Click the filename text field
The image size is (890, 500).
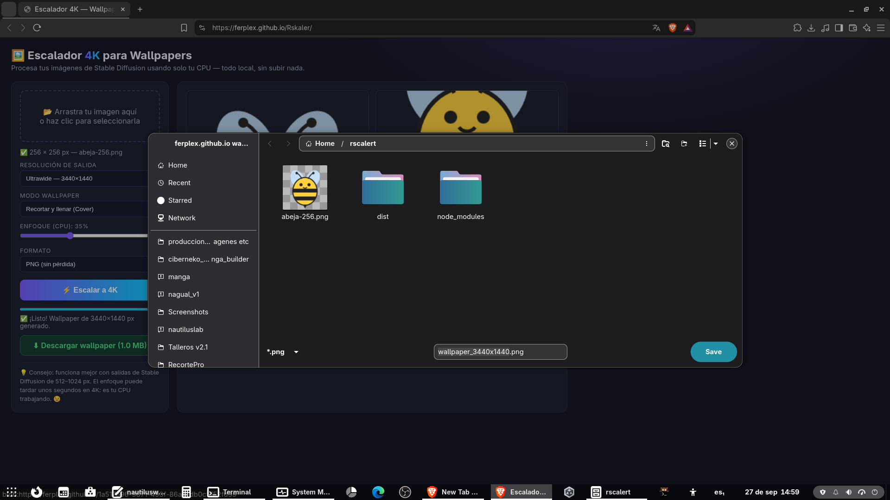[x=500, y=352]
